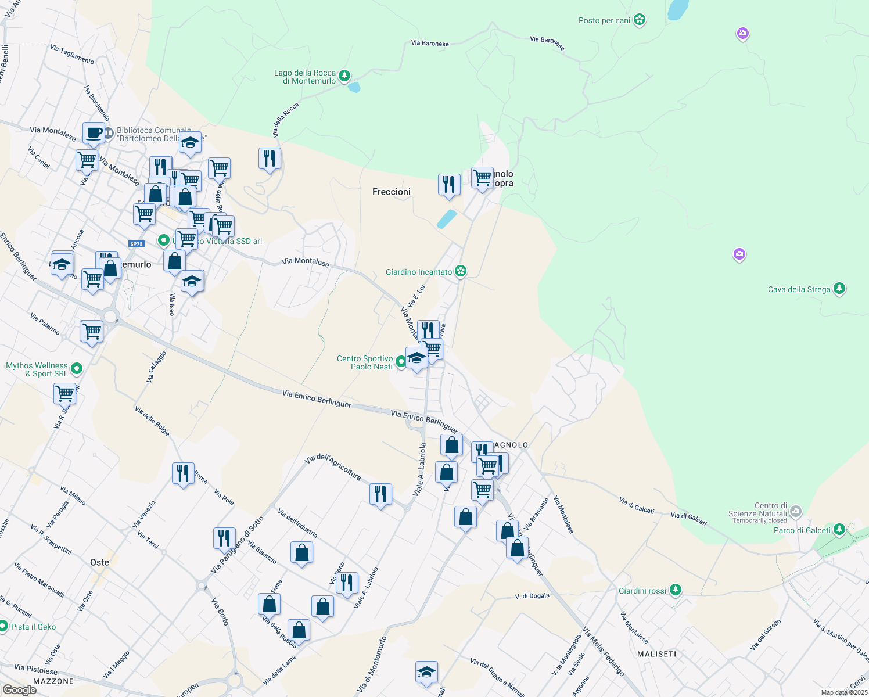Open Centro di Scienze Naturali museum marker
The height and width of the screenshot is (697, 869).
coord(796,512)
